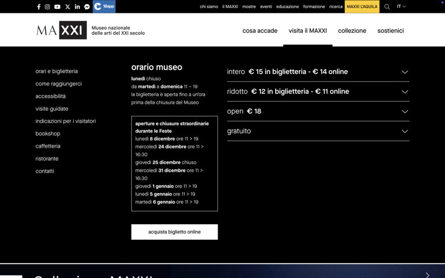Open the MAXXI Facebook page icon
The image size is (445, 278).
pyautogui.click(x=39, y=6)
